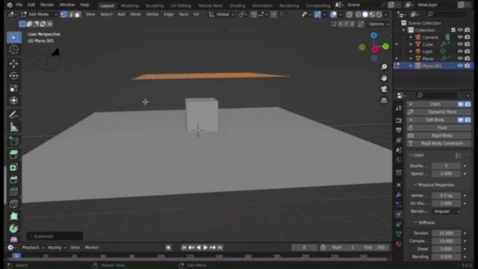This screenshot has height=269, width=478.
Task: Toggle Cloth physics viewport display
Action: pos(461,105)
